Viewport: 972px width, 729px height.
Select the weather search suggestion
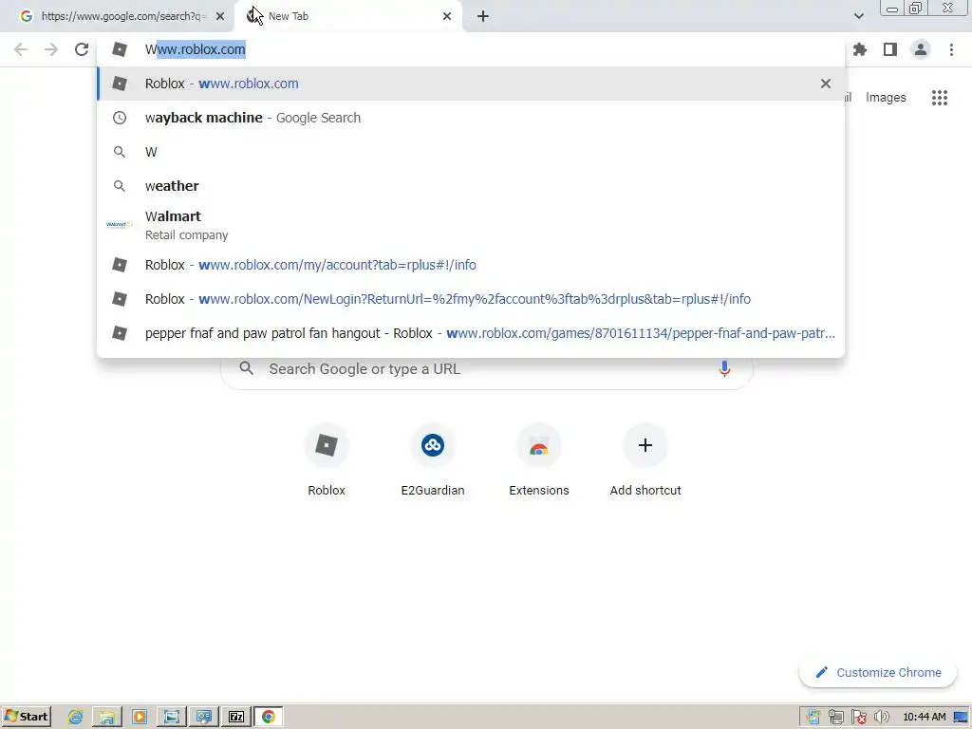pyautogui.click(x=471, y=186)
